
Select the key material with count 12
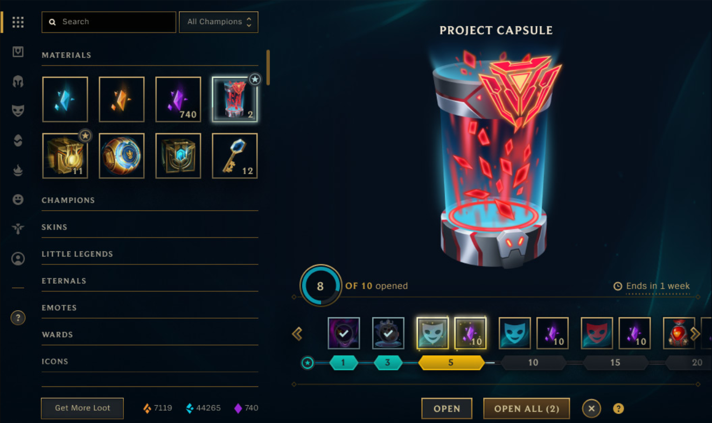[235, 156]
